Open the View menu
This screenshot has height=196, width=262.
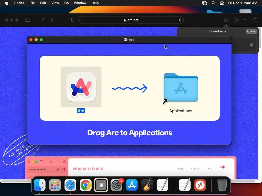pos(55,3)
